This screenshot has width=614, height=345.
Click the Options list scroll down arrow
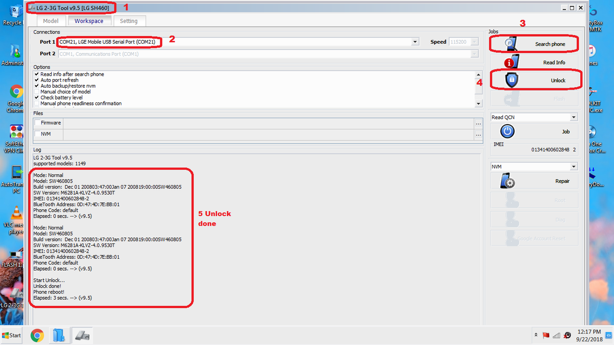478,104
